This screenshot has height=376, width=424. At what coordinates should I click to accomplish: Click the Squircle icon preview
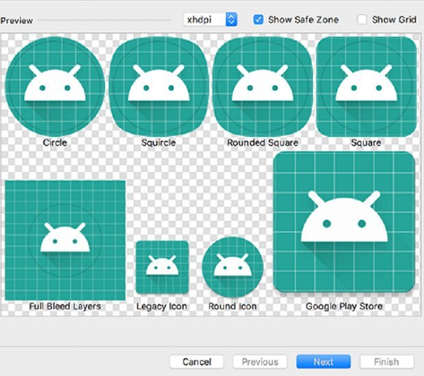159,87
